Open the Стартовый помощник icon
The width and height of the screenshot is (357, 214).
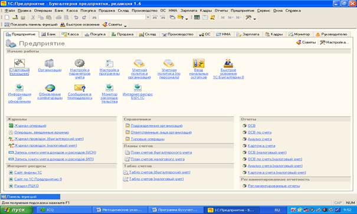[x=19, y=63]
